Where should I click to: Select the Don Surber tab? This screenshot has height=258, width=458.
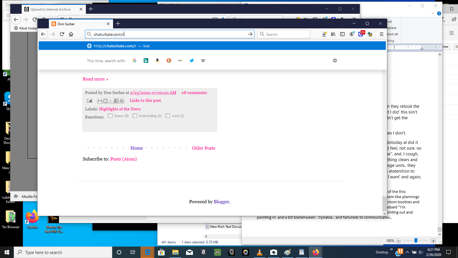point(81,24)
